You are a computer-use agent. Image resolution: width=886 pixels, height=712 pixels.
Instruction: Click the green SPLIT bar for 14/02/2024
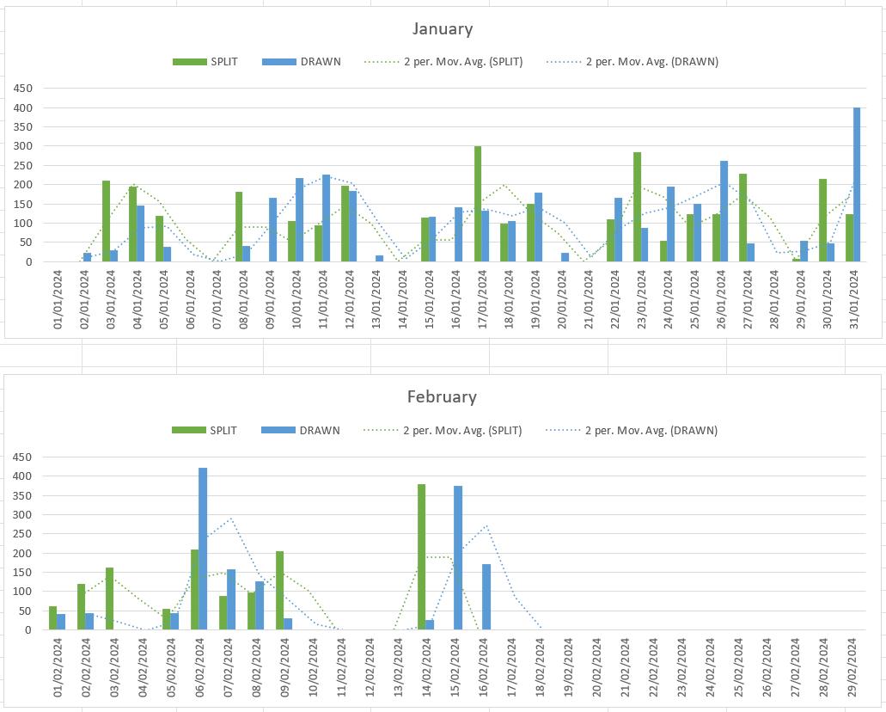pyautogui.click(x=422, y=557)
